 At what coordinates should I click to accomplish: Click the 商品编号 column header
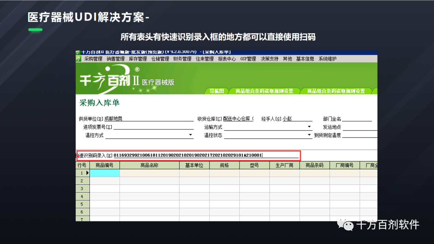pyautogui.click(x=105, y=165)
